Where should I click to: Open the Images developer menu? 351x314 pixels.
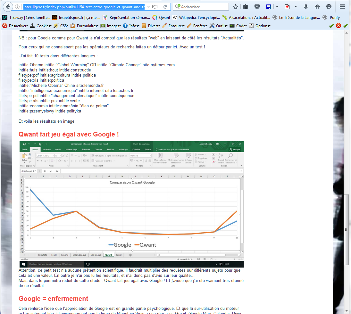[x=111, y=26]
